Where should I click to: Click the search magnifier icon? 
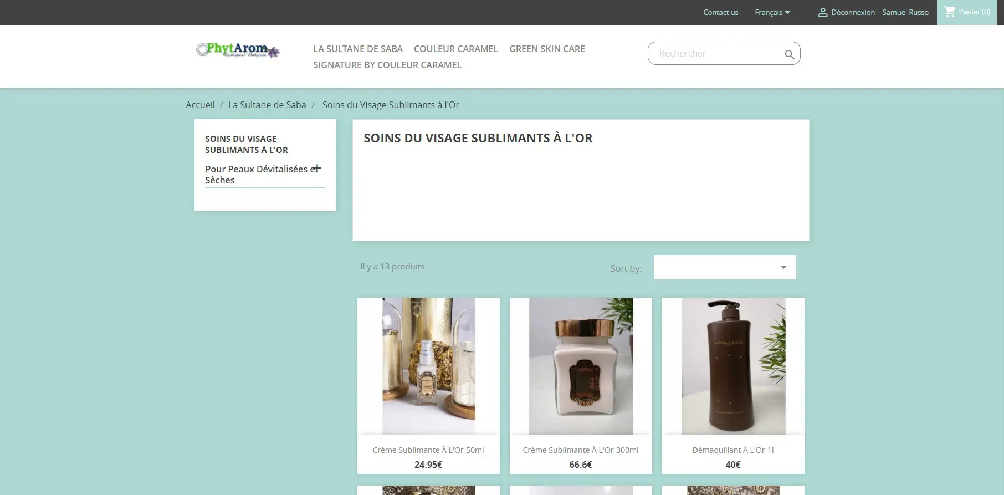789,54
